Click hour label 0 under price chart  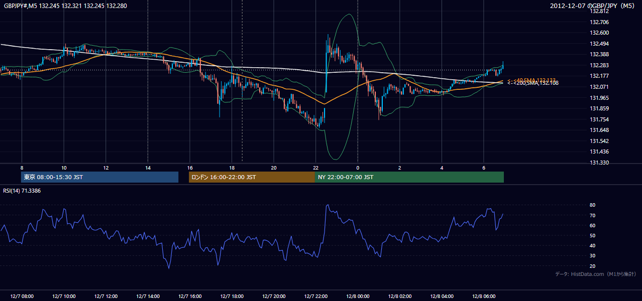tap(358, 168)
